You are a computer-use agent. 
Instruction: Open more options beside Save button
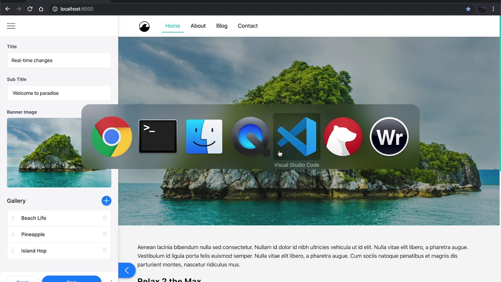point(111,280)
